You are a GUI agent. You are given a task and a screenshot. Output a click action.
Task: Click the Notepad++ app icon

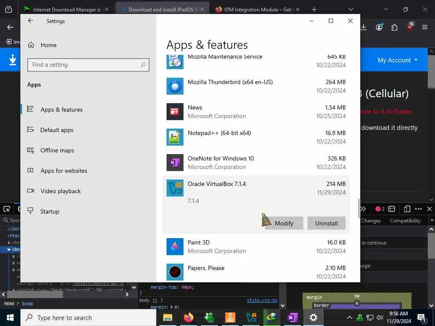click(175, 137)
